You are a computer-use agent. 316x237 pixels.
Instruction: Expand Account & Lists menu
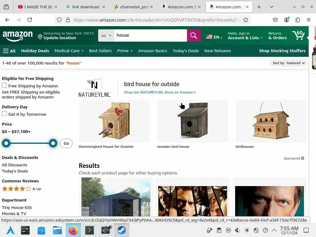pos(245,36)
